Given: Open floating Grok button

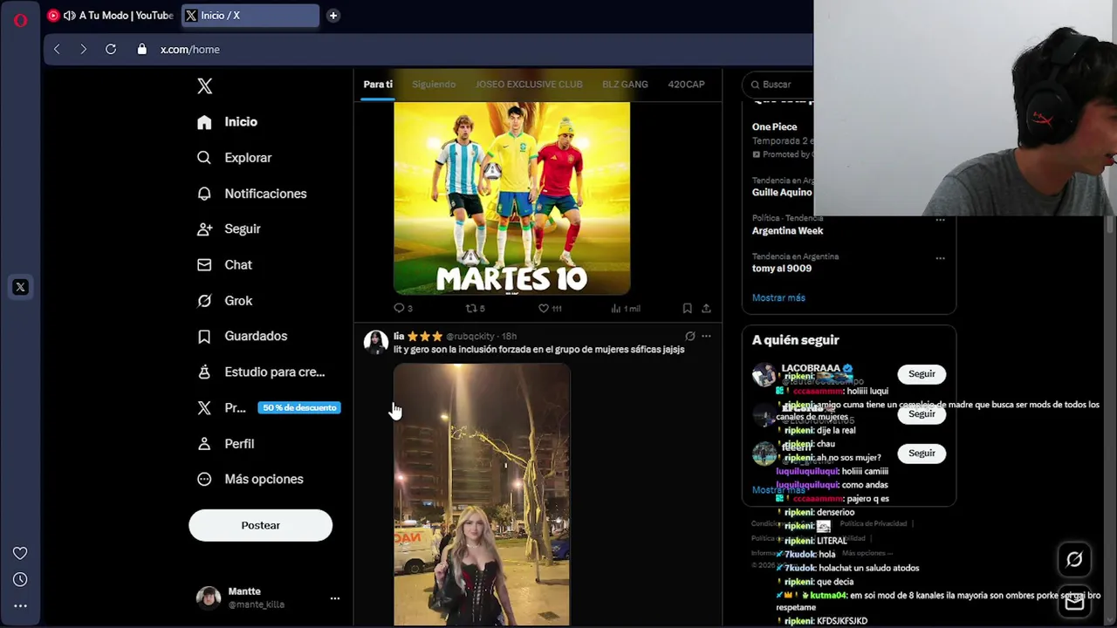Looking at the screenshot, I should [x=1074, y=560].
